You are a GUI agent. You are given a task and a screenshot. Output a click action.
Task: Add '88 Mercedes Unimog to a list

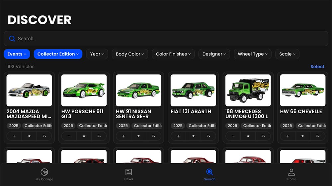coord(263,136)
